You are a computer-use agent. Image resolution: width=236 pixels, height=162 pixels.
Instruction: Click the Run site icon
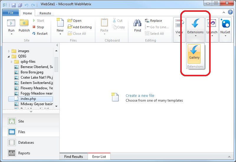[x=11, y=23]
